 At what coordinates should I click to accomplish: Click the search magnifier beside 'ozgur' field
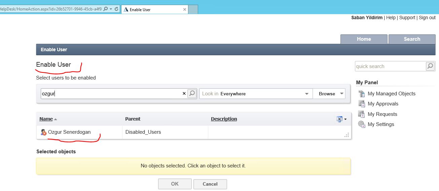coord(192,94)
